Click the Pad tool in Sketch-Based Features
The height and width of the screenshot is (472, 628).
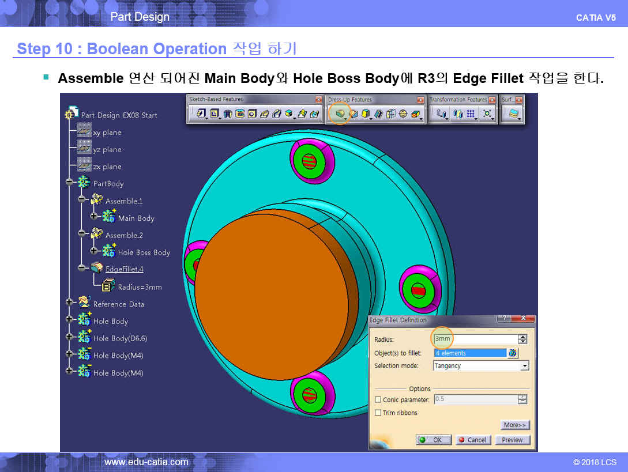[200, 114]
